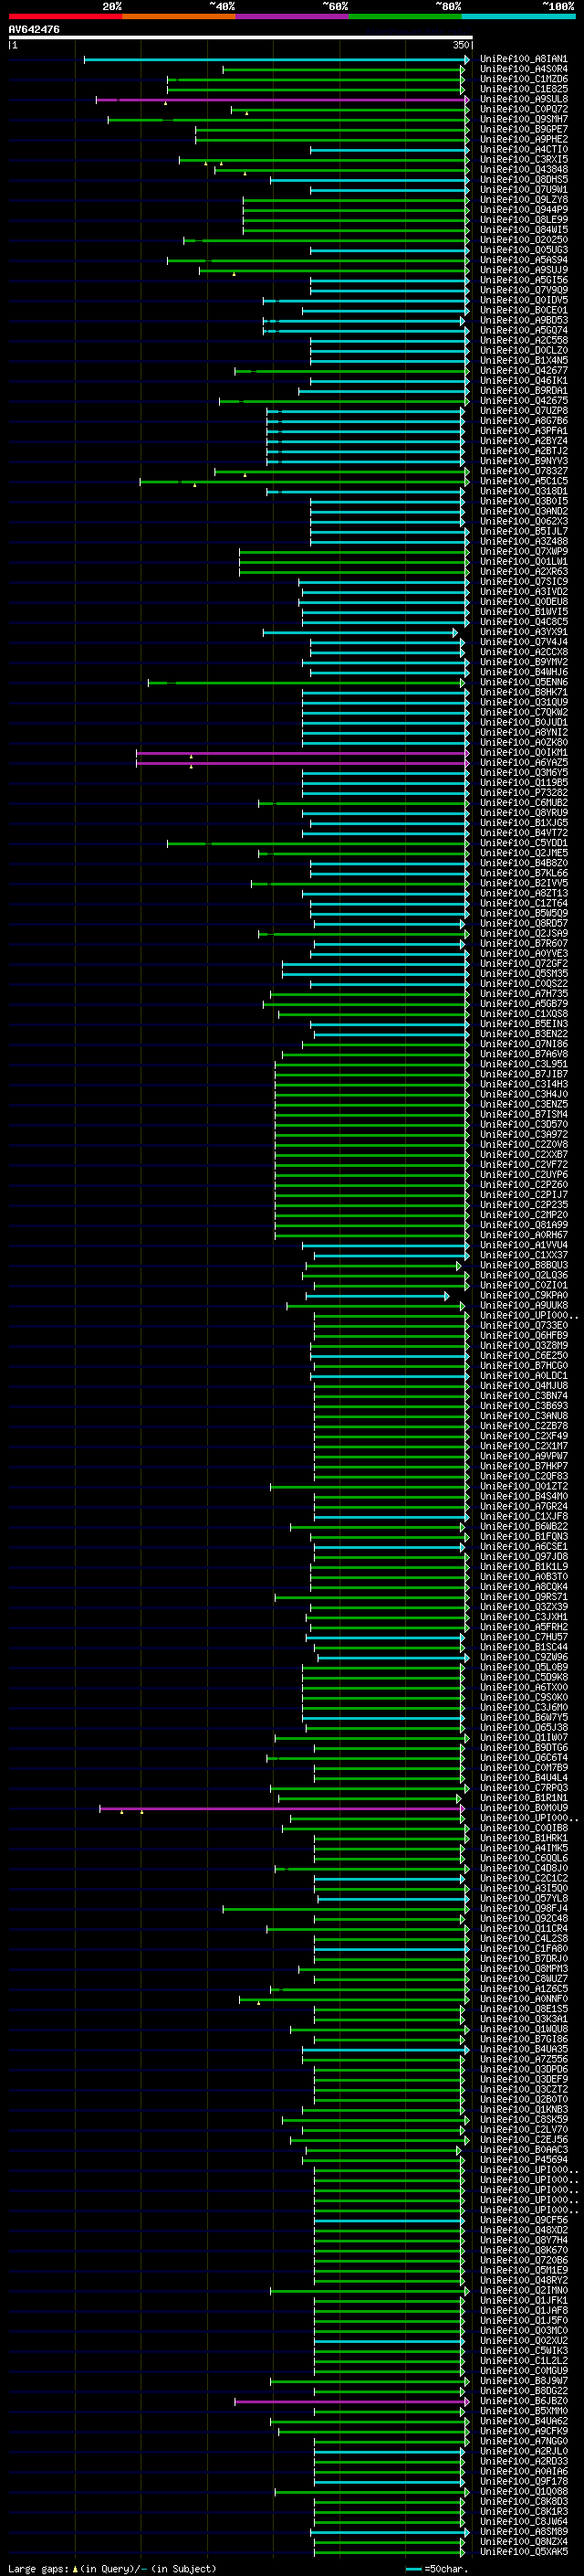Select UniRef100_C1XX37 entry

pyautogui.click(x=523, y=1256)
